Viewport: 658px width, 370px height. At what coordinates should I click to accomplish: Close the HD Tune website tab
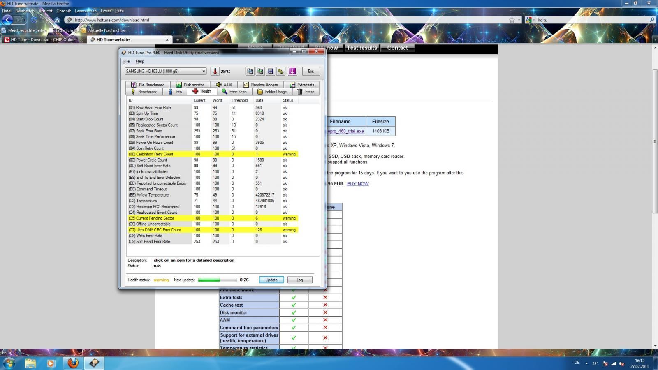(x=167, y=40)
